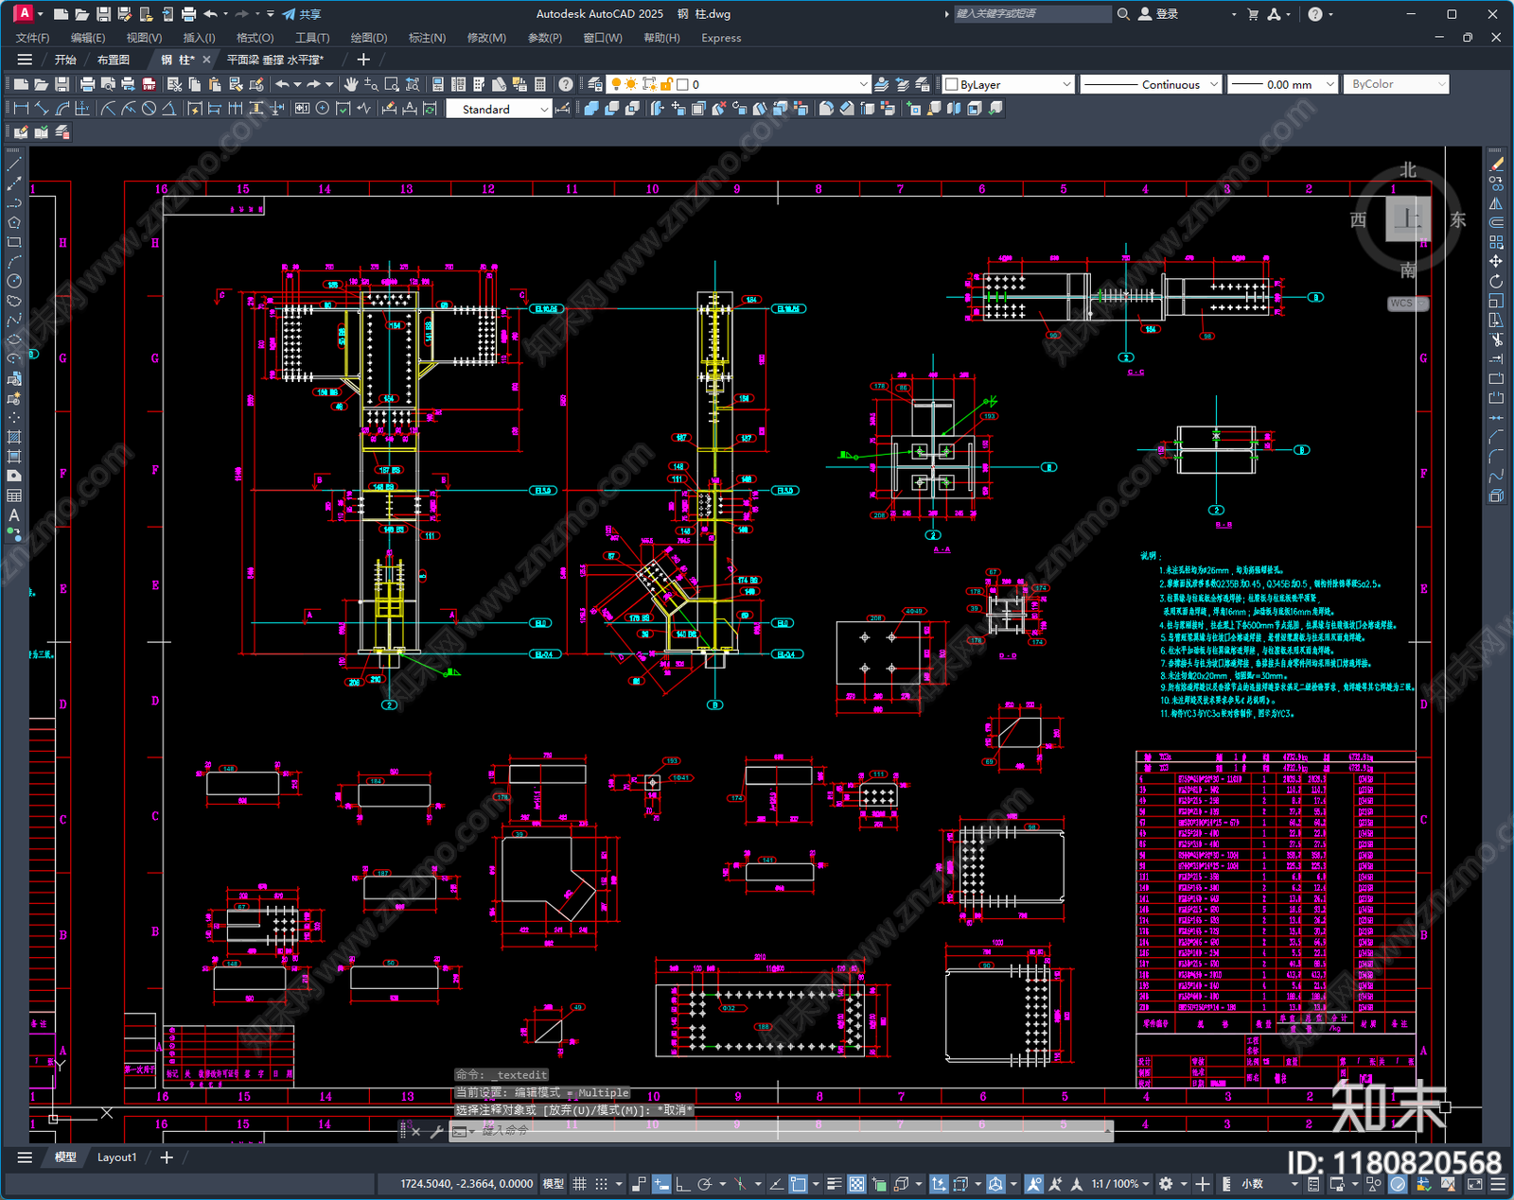Toggle layer 0 lock icon
The height and width of the screenshot is (1200, 1514).
click(666, 84)
